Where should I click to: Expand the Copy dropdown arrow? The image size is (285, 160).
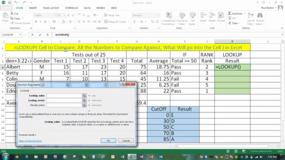click(23, 19)
